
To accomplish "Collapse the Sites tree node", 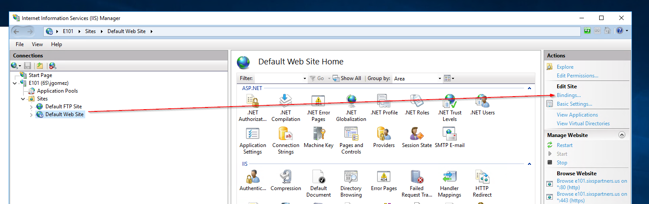I will [23, 99].
